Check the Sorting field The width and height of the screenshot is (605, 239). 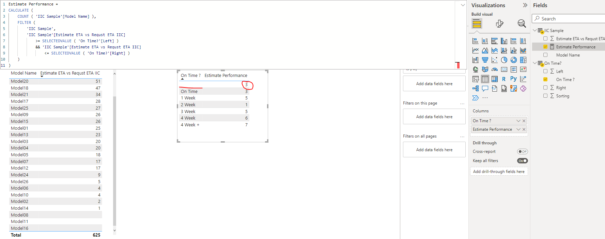pyautogui.click(x=545, y=96)
